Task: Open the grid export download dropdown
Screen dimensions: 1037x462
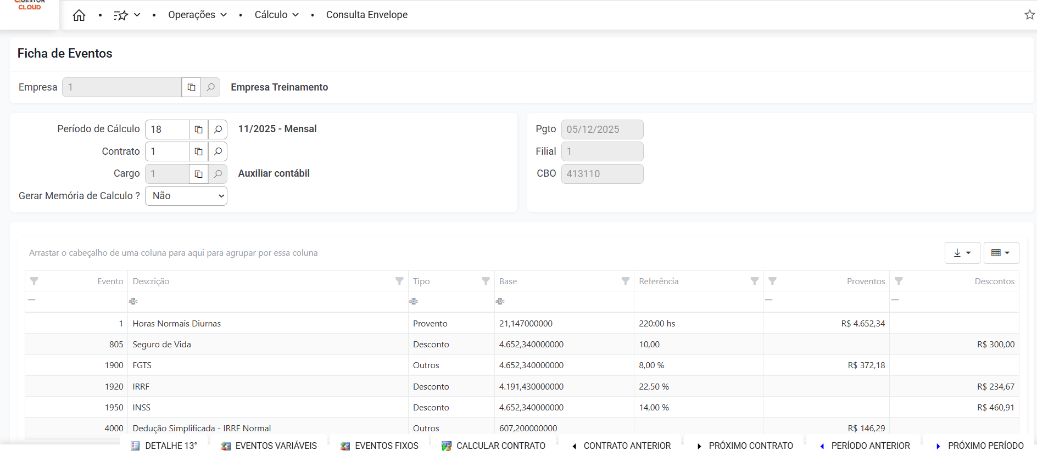Action: pos(962,253)
